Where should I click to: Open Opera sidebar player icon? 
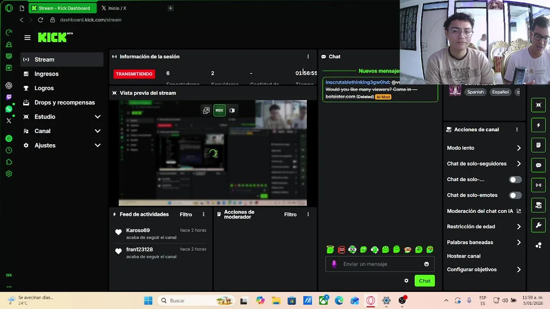click(9, 139)
